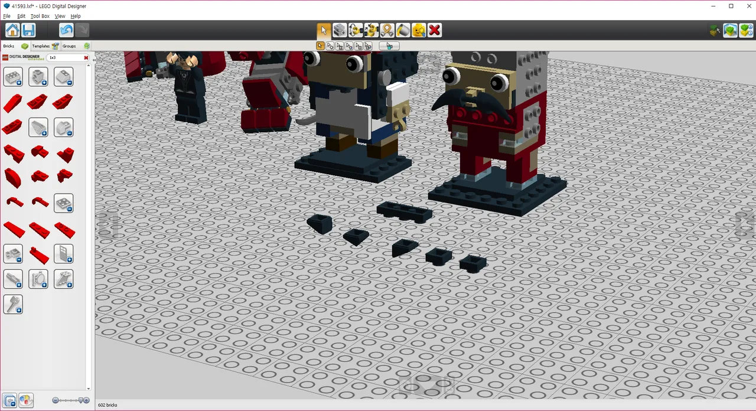Open the View menu

tap(60, 16)
